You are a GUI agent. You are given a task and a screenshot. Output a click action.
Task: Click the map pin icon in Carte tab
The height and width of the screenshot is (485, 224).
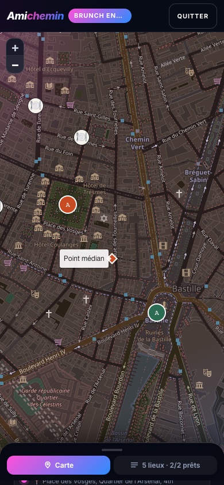(x=48, y=465)
